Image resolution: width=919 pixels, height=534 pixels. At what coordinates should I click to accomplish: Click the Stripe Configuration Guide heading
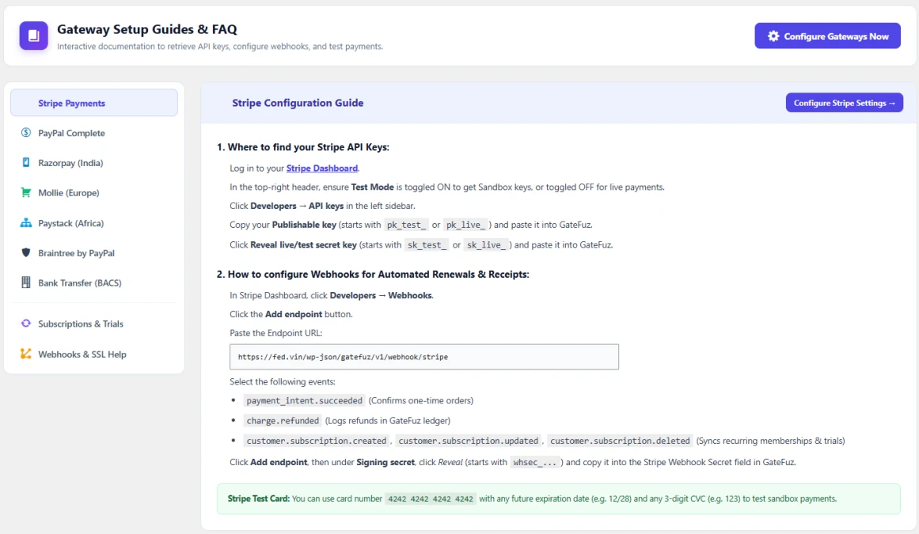tap(298, 103)
